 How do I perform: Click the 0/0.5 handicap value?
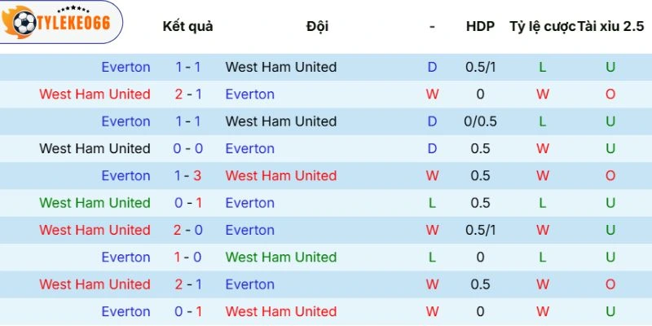coord(480,121)
